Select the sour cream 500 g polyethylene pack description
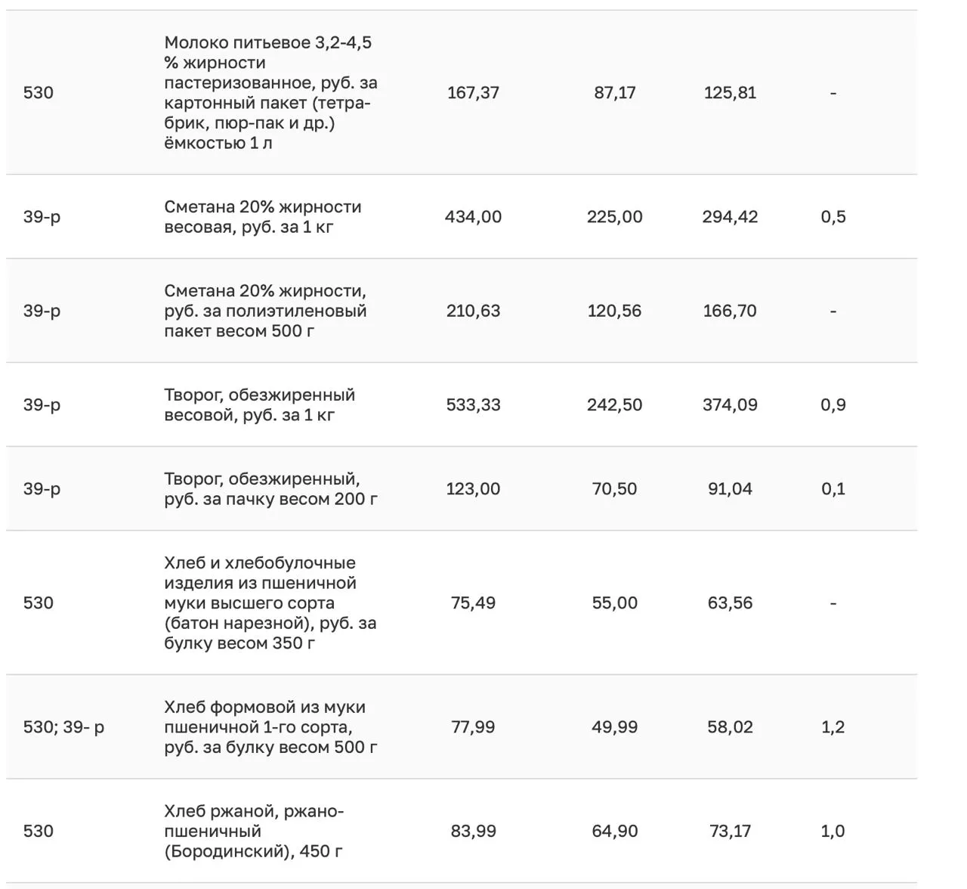The width and height of the screenshot is (967, 889). (265, 311)
